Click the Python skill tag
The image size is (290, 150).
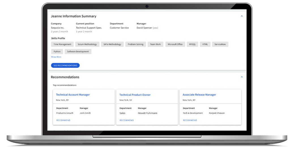pyautogui.click(x=57, y=52)
